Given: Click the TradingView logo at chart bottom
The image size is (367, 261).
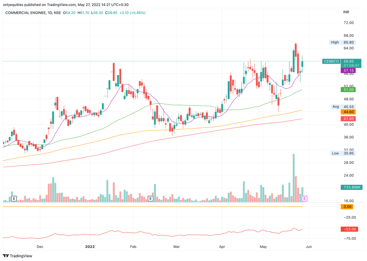Looking at the screenshot, I should [17, 256].
